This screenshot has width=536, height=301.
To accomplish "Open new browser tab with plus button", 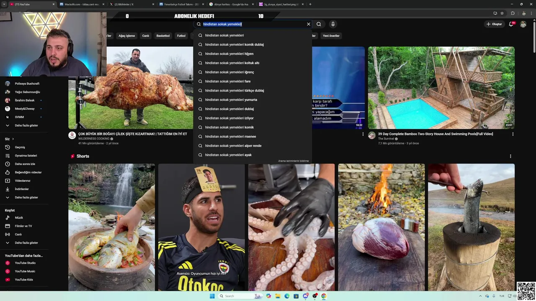I will pyautogui.click(x=310, y=4).
